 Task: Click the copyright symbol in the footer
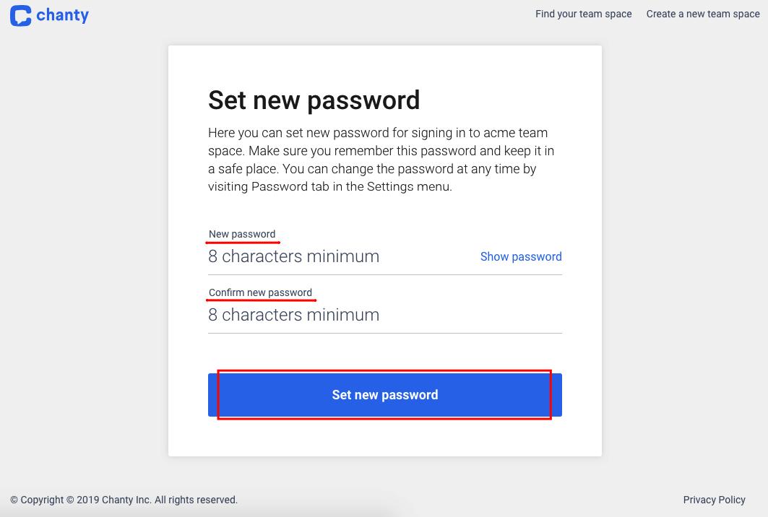[x=14, y=500]
